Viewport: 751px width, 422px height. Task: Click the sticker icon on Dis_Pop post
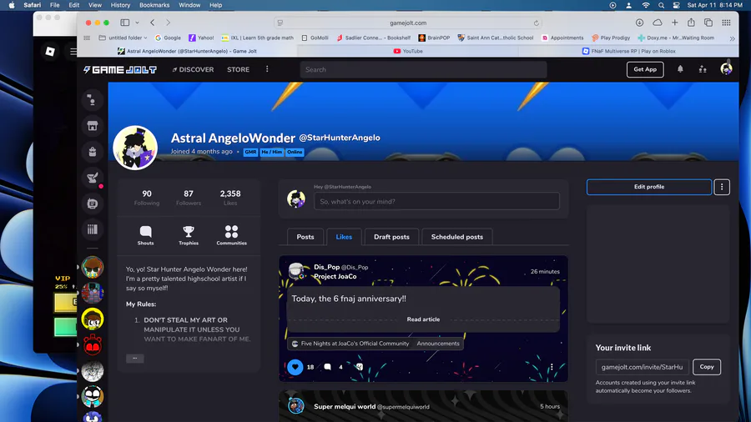pyautogui.click(x=360, y=367)
